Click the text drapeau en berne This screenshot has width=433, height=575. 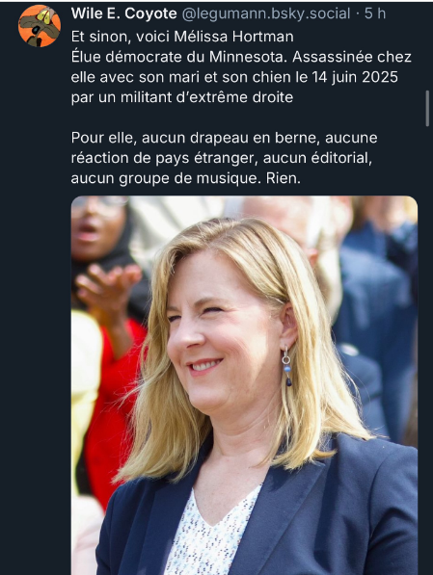(253, 138)
